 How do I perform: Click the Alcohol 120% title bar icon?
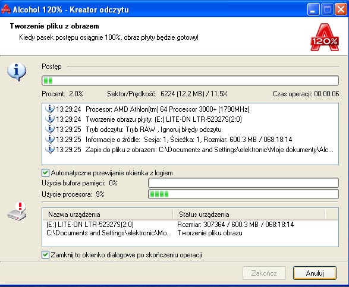pos(6,9)
